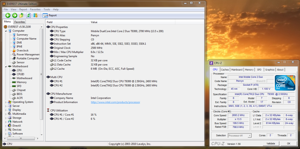Open the Report menu
The width and height of the screenshot is (300, 149).
[23, 9]
